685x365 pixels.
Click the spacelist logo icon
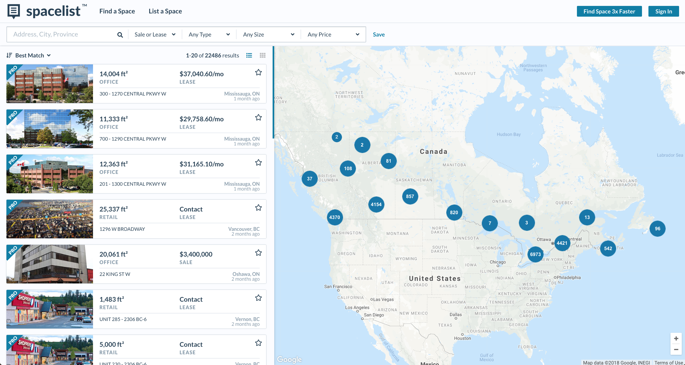pos(14,11)
